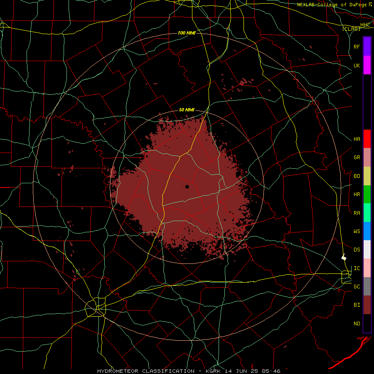374x374 pixels.
Task: Click the HHC product code label
Action: point(365,25)
